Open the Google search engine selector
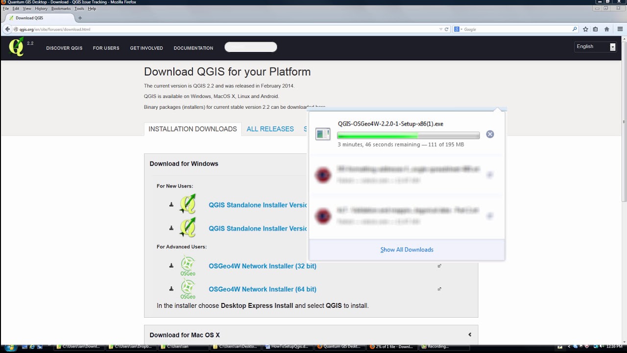Viewport: 627px width, 353px height. [458, 29]
